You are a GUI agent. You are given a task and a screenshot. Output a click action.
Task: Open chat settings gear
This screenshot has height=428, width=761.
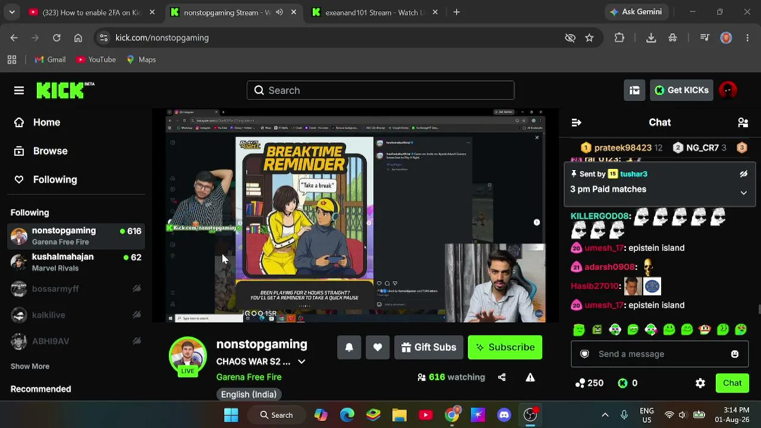700,383
